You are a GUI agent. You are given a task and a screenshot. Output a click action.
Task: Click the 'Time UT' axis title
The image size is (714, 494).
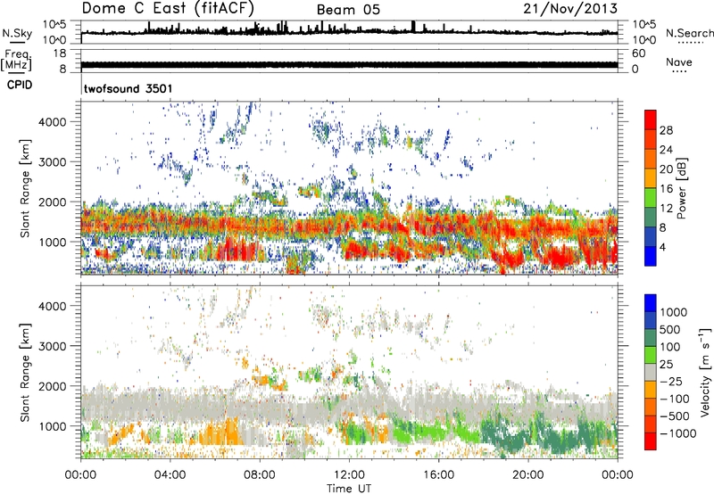349,489
